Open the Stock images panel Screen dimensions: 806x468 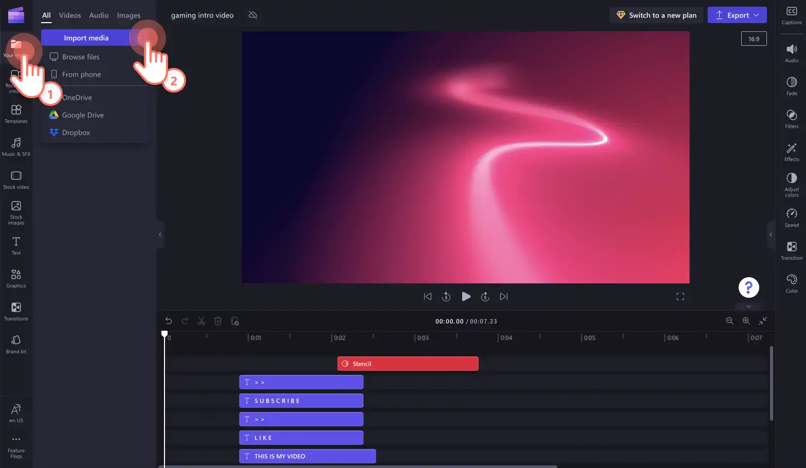point(16,212)
